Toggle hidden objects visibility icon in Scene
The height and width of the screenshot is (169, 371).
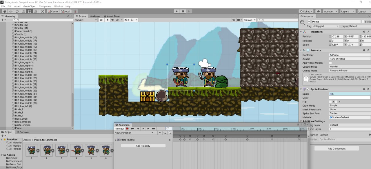coord(126,20)
